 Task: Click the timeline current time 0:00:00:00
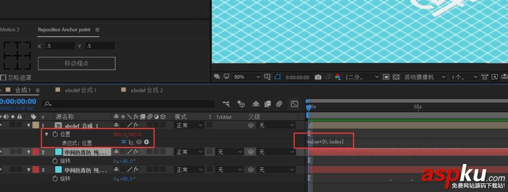[x=18, y=102]
